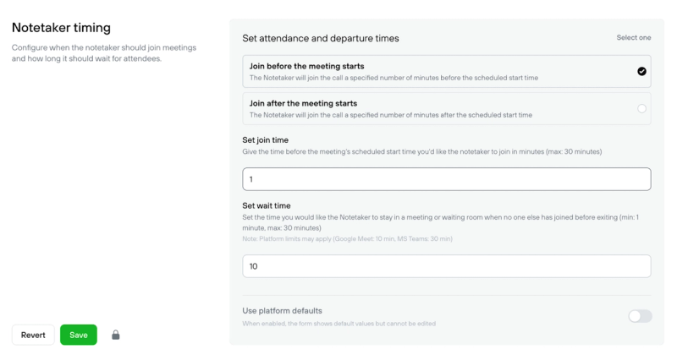677x360 pixels.
Task: Click the lock icon beside Save
Action: [116, 335]
